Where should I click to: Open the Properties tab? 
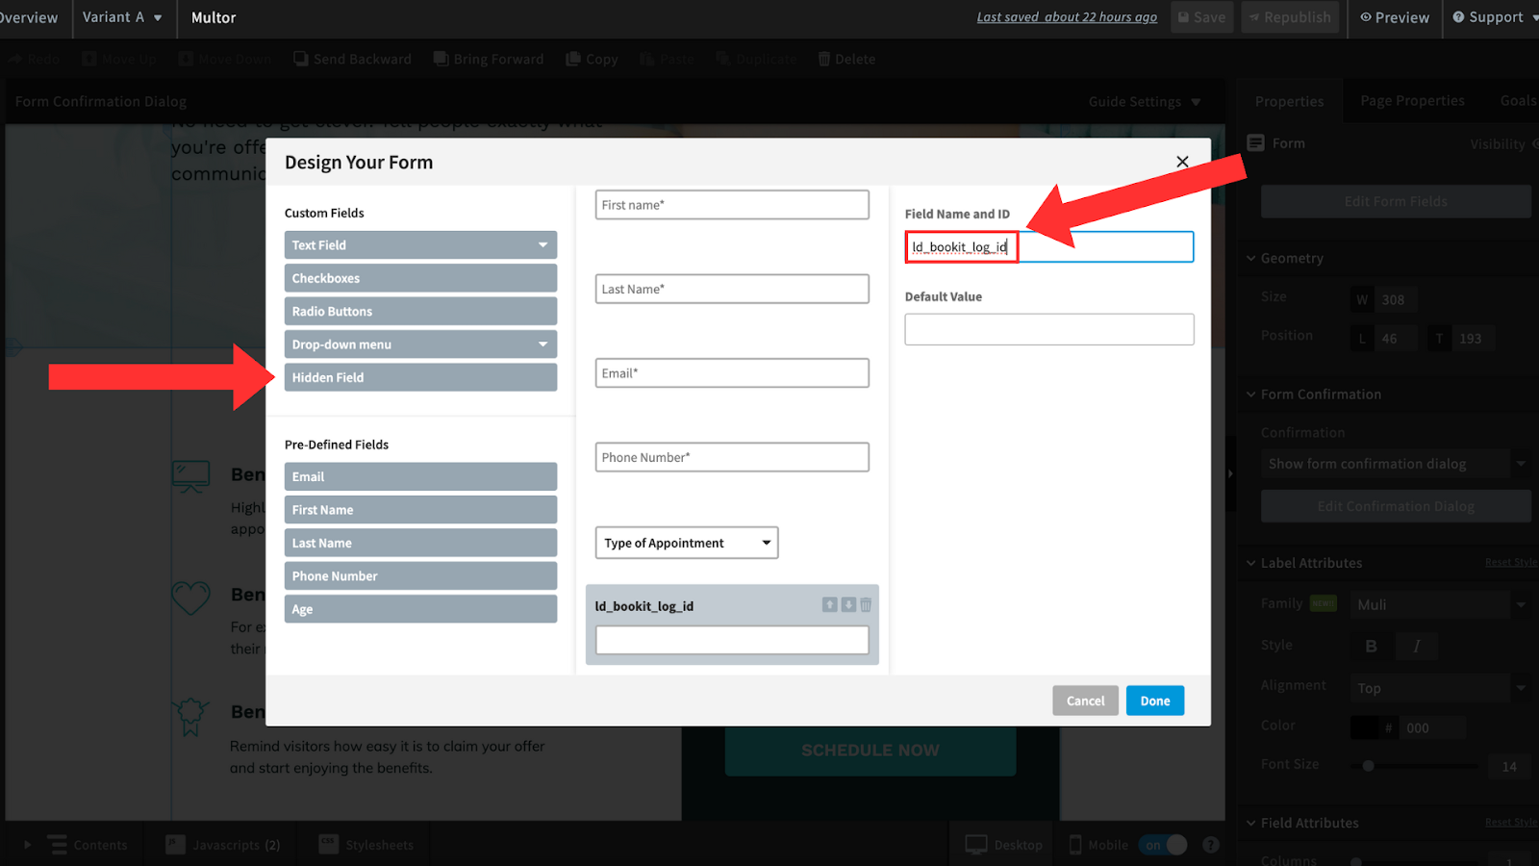click(1289, 101)
